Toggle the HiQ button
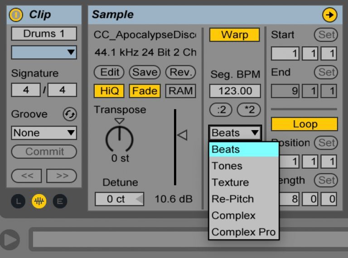This screenshot has width=348, height=258. pos(109,91)
